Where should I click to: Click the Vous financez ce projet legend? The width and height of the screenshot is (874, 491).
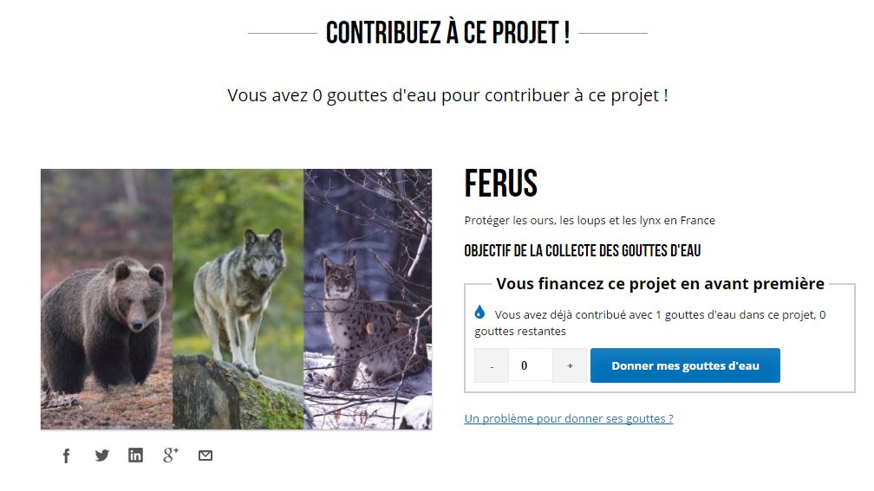click(660, 284)
